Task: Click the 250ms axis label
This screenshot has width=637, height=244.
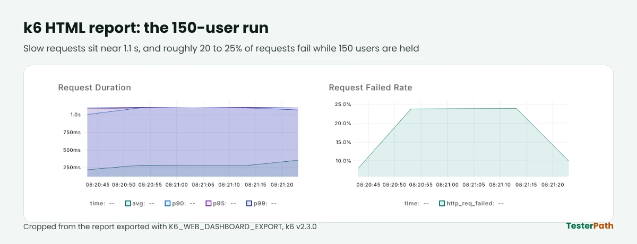Action: click(x=72, y=168)
